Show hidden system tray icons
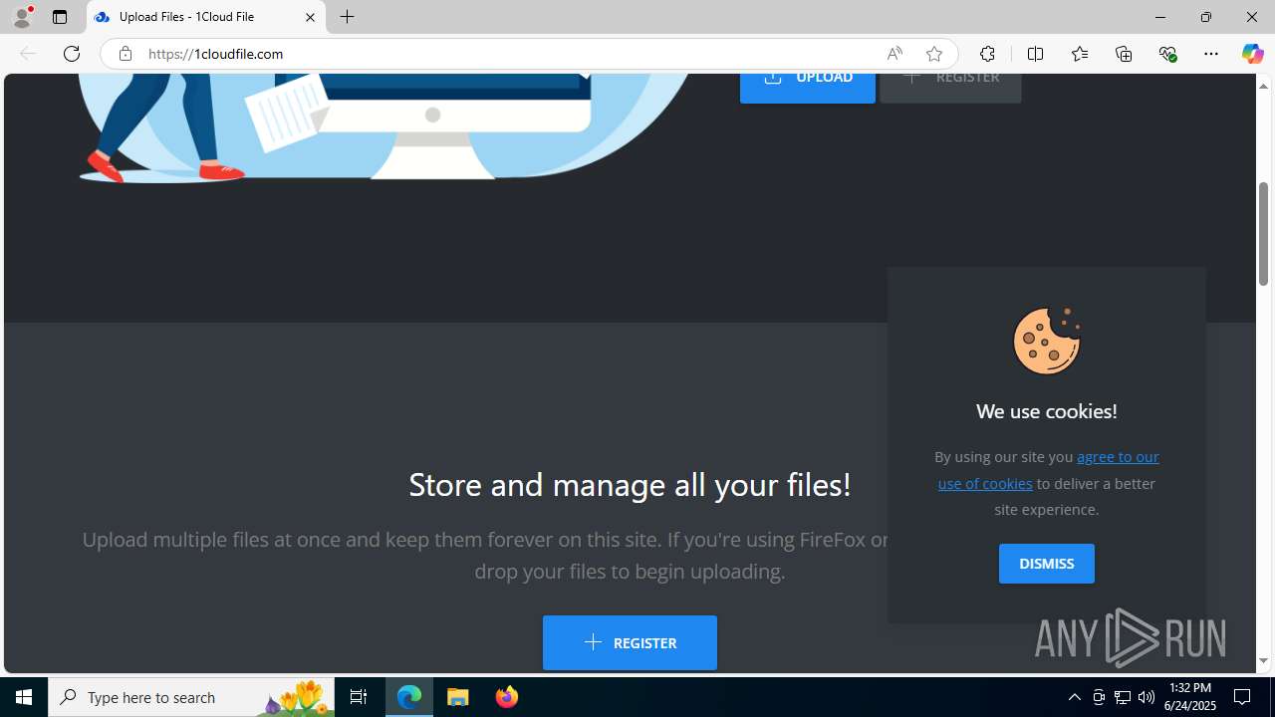This screenshot has height=717, width=1275. click(x=1074, y=697)
